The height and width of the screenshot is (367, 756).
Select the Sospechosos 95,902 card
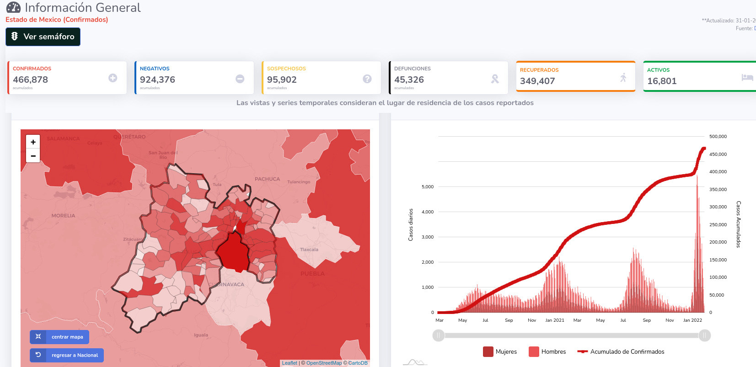[322, 78]
